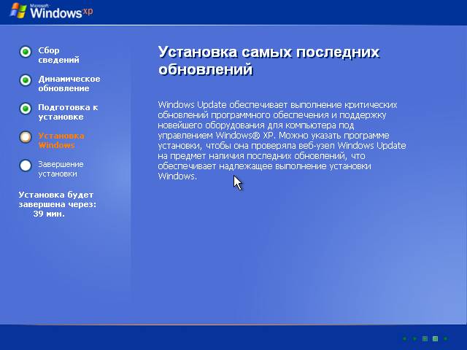Select the Подготовка к установке step label
This screenshot has width=467, height=350.
pos(67,112)
